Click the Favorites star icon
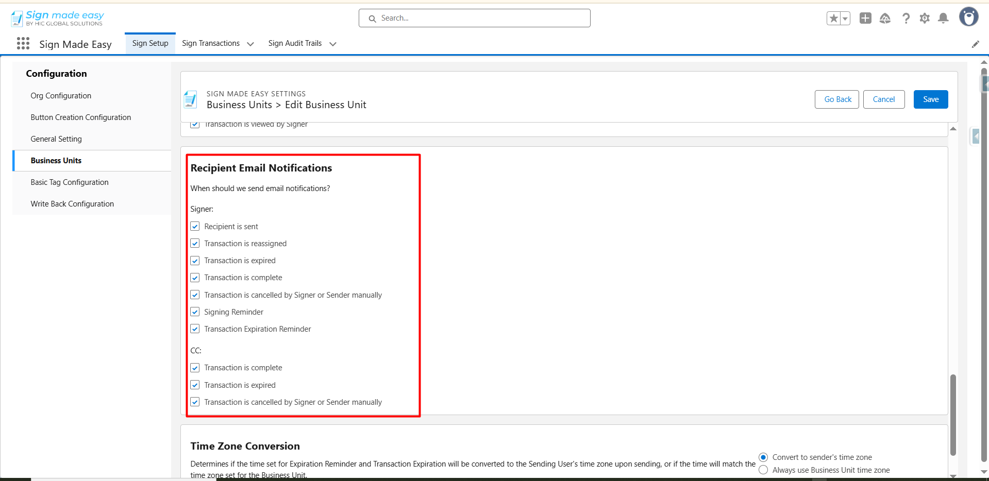This screenshot has height=481, width=989. (x=833, y=19)
